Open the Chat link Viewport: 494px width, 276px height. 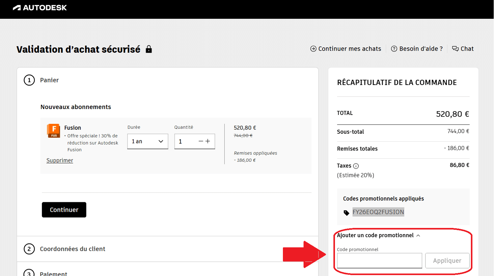[463, 49]
